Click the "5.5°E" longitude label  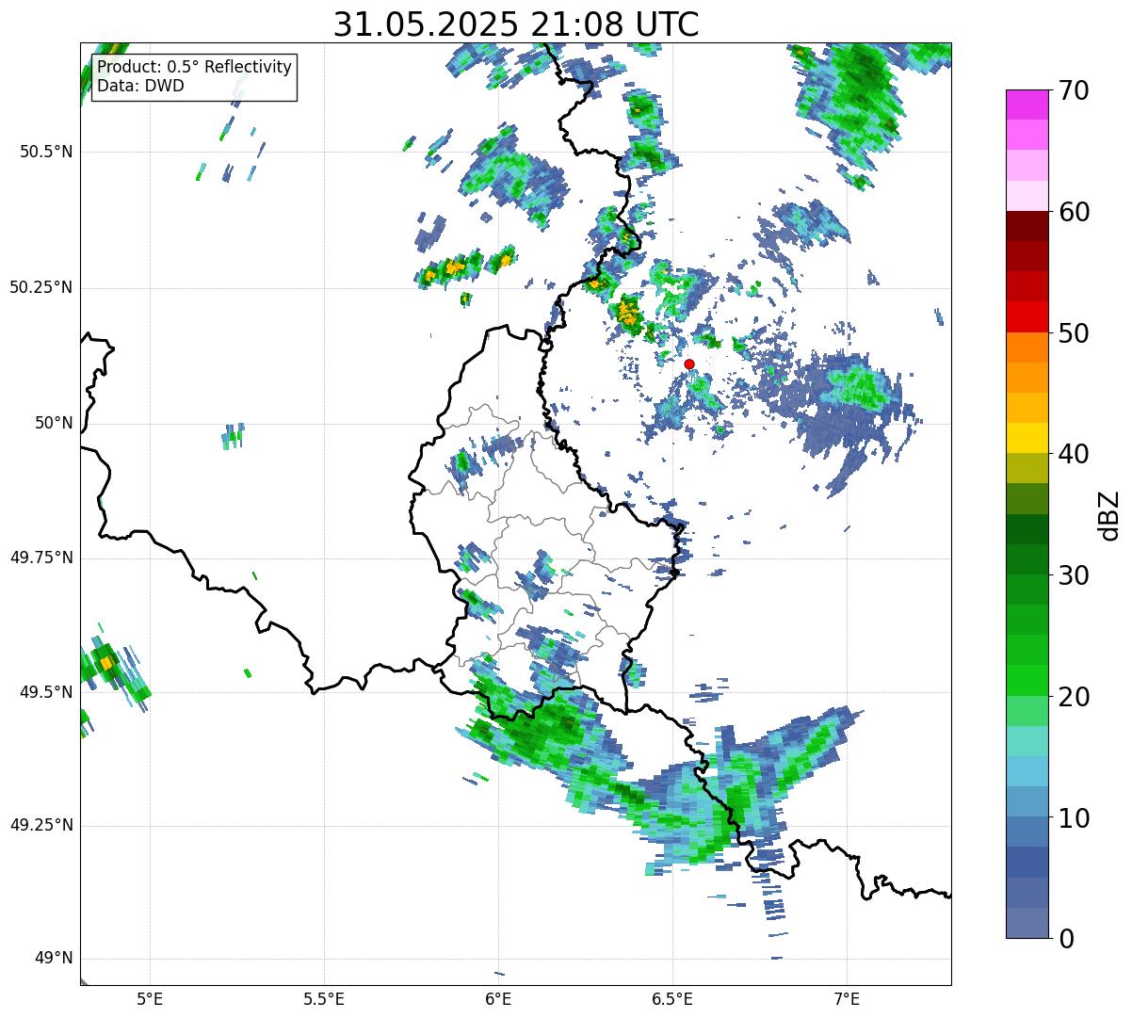(324, 998)
